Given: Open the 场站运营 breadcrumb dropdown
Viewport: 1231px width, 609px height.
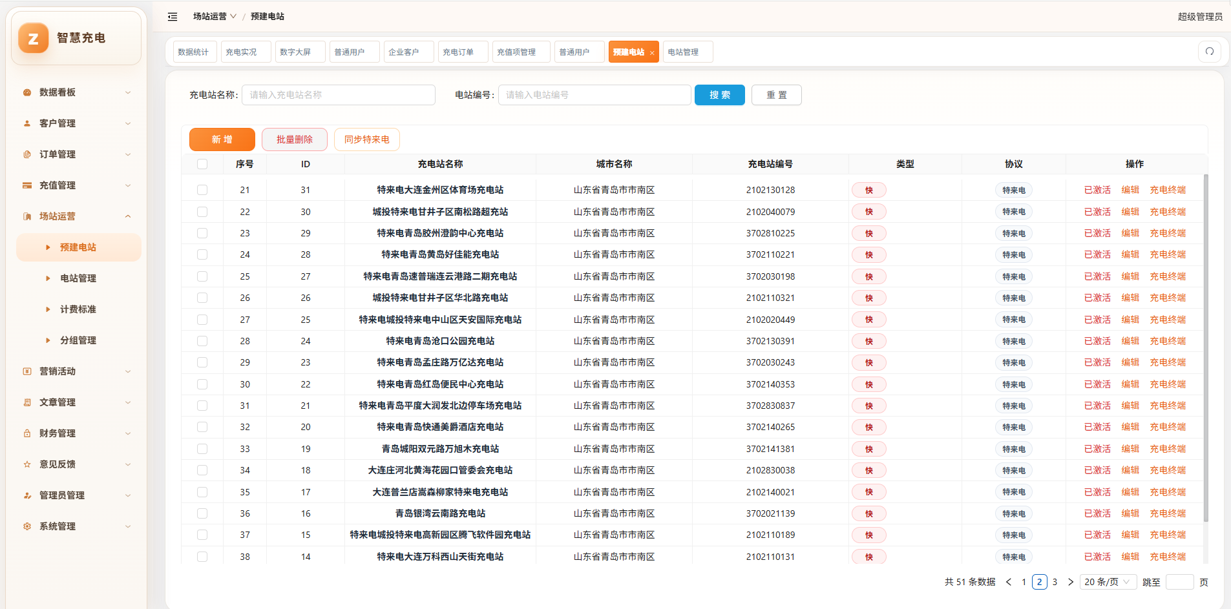Looking at the screenshot, I should (215, 17).
